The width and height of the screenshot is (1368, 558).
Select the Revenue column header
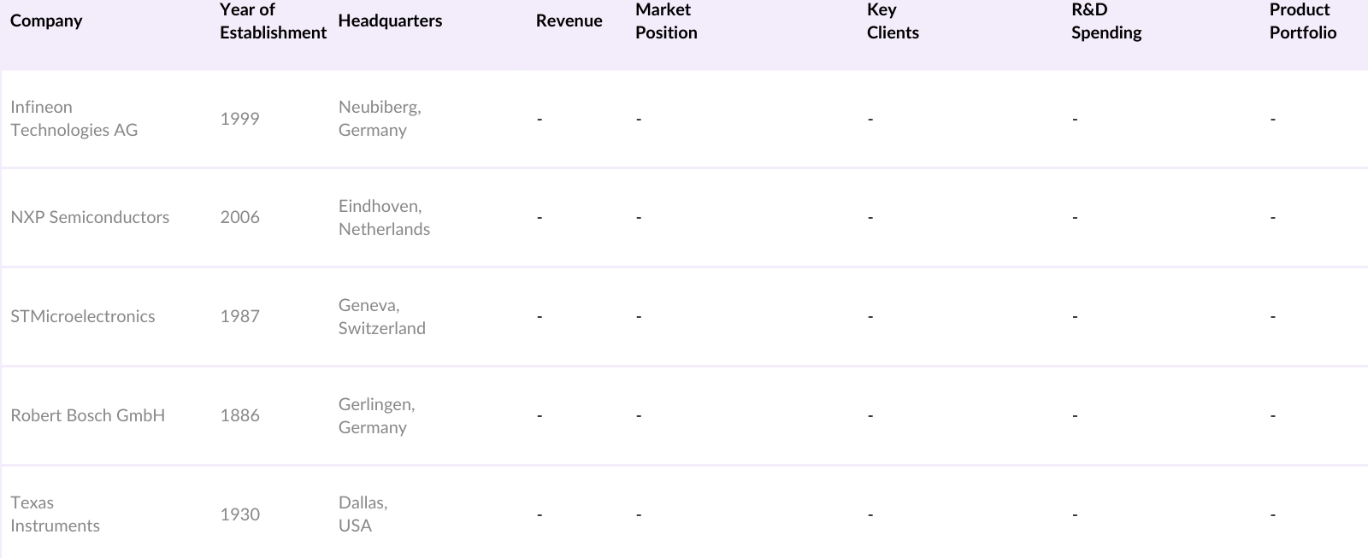tap(569, 21)
